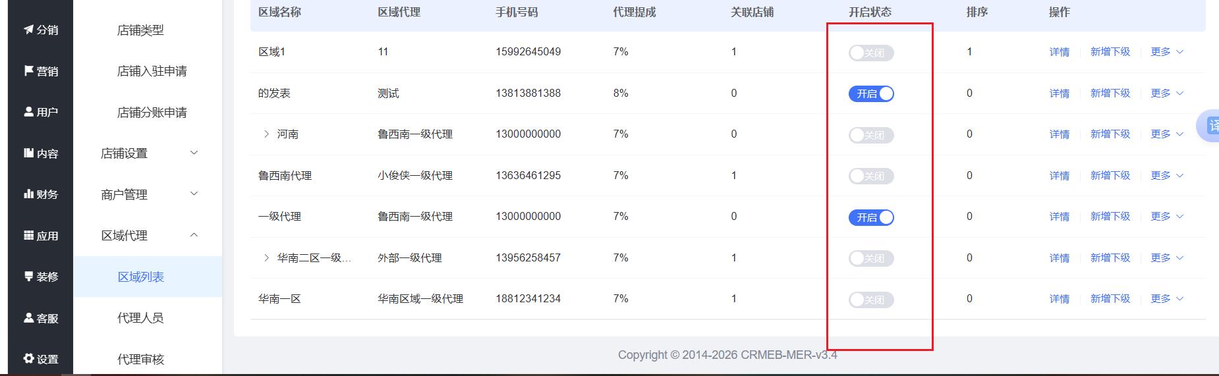Open 更多 dropdown for 华南一区 row
Screen dimensions: 1219x376
(1166, 299)
